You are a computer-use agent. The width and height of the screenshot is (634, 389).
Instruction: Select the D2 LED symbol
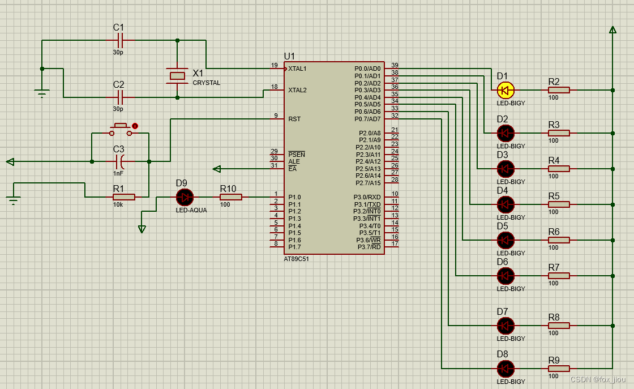[x=505, y=133]
